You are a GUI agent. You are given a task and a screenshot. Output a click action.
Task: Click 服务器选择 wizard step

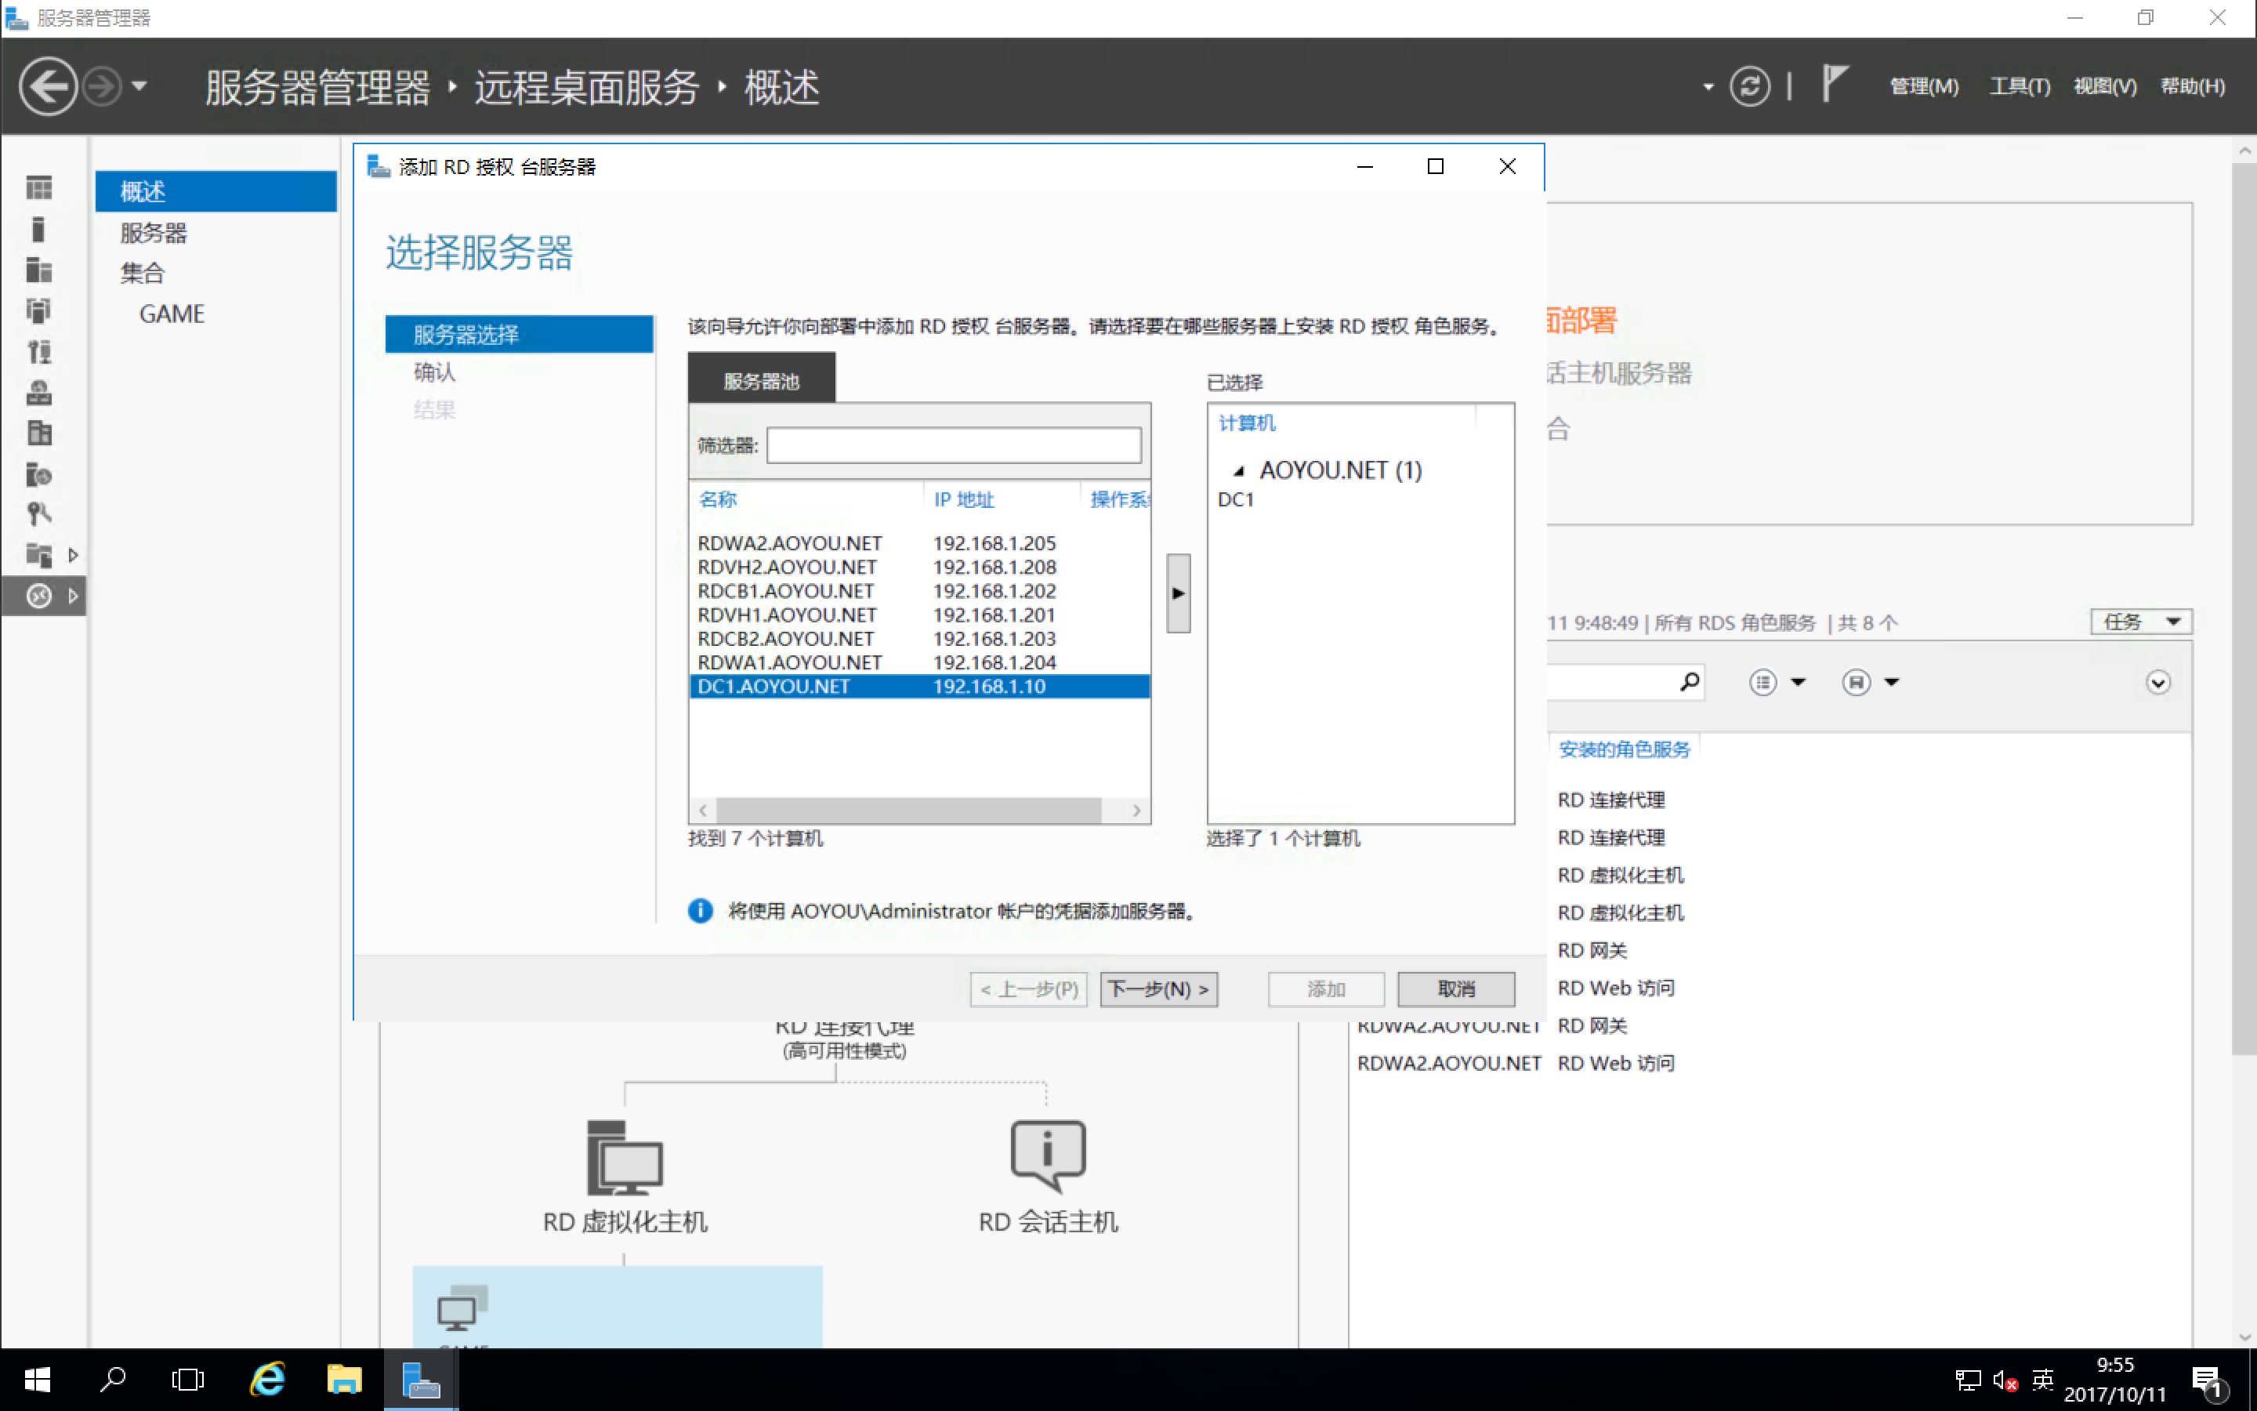click(519, 334)
